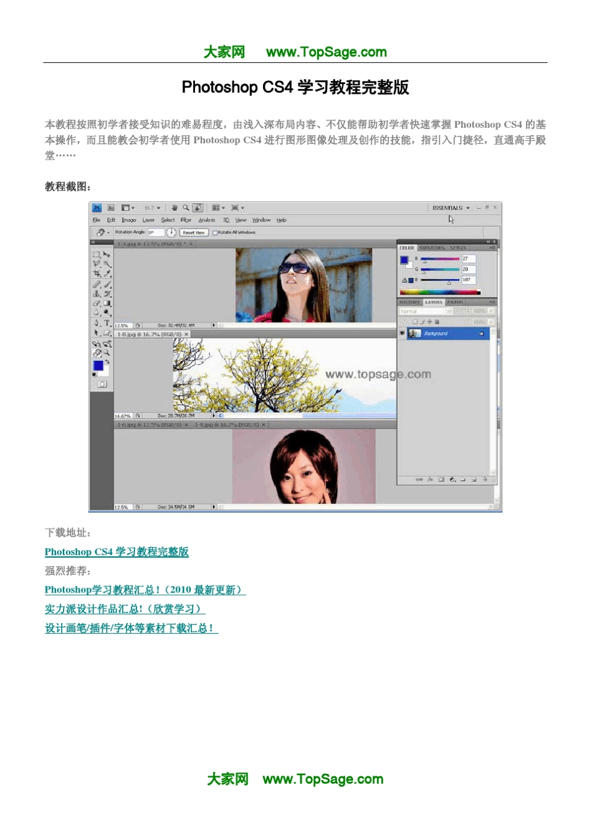Click the R red color slider
The height and width of the screenshot is (838, 592).
[x=440, y=259]
